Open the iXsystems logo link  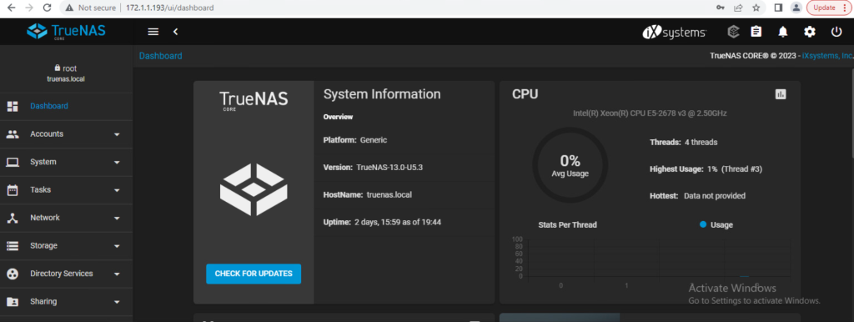tap(674, 33)
